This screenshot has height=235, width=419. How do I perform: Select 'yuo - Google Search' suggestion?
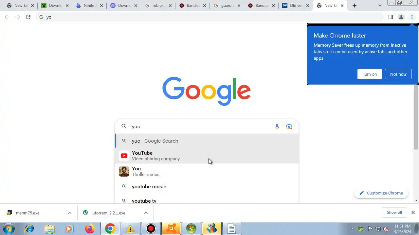pos(207,141)
